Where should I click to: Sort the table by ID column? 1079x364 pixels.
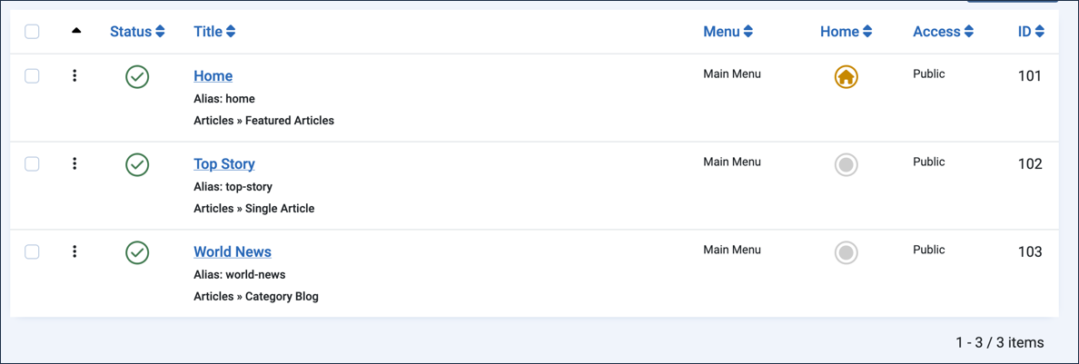click(1032, 32)
